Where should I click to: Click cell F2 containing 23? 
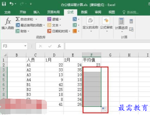click(x=92, y=65)
